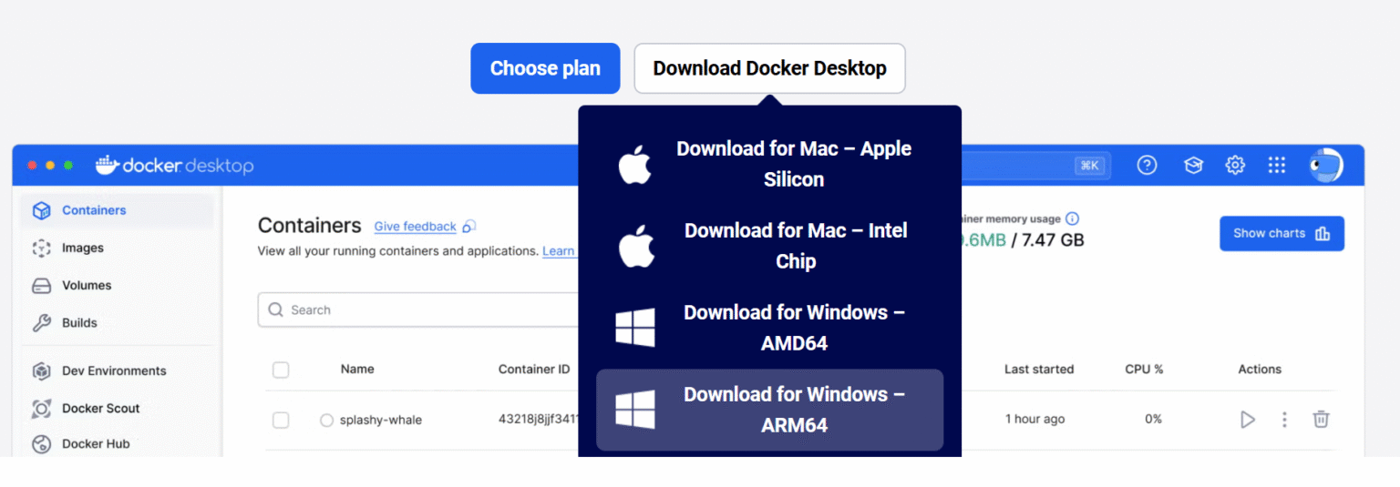This screenshot has width=1400, height=487.
Task: Open the Download Docker Desktop dropdown
Action: tap(769, 68)
